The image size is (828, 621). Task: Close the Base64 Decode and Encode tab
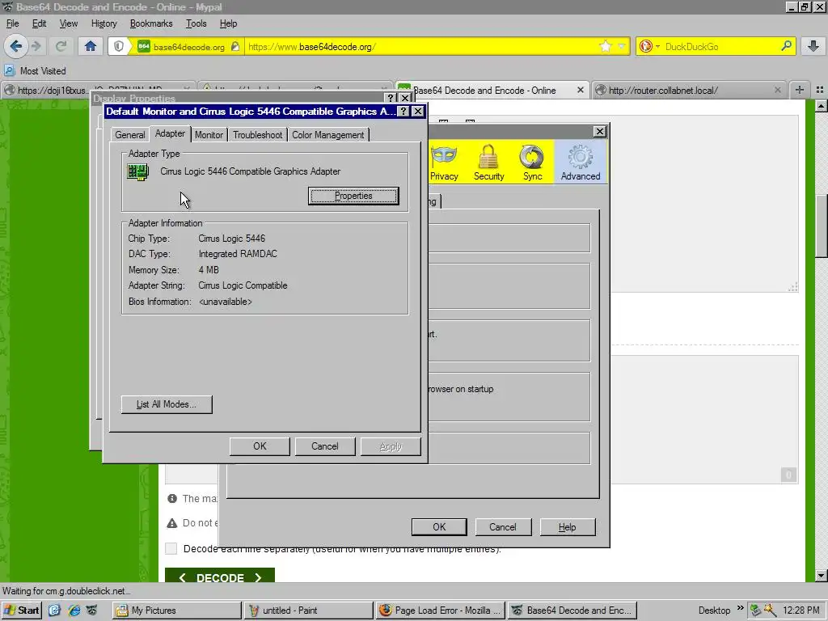click(581, 91)
